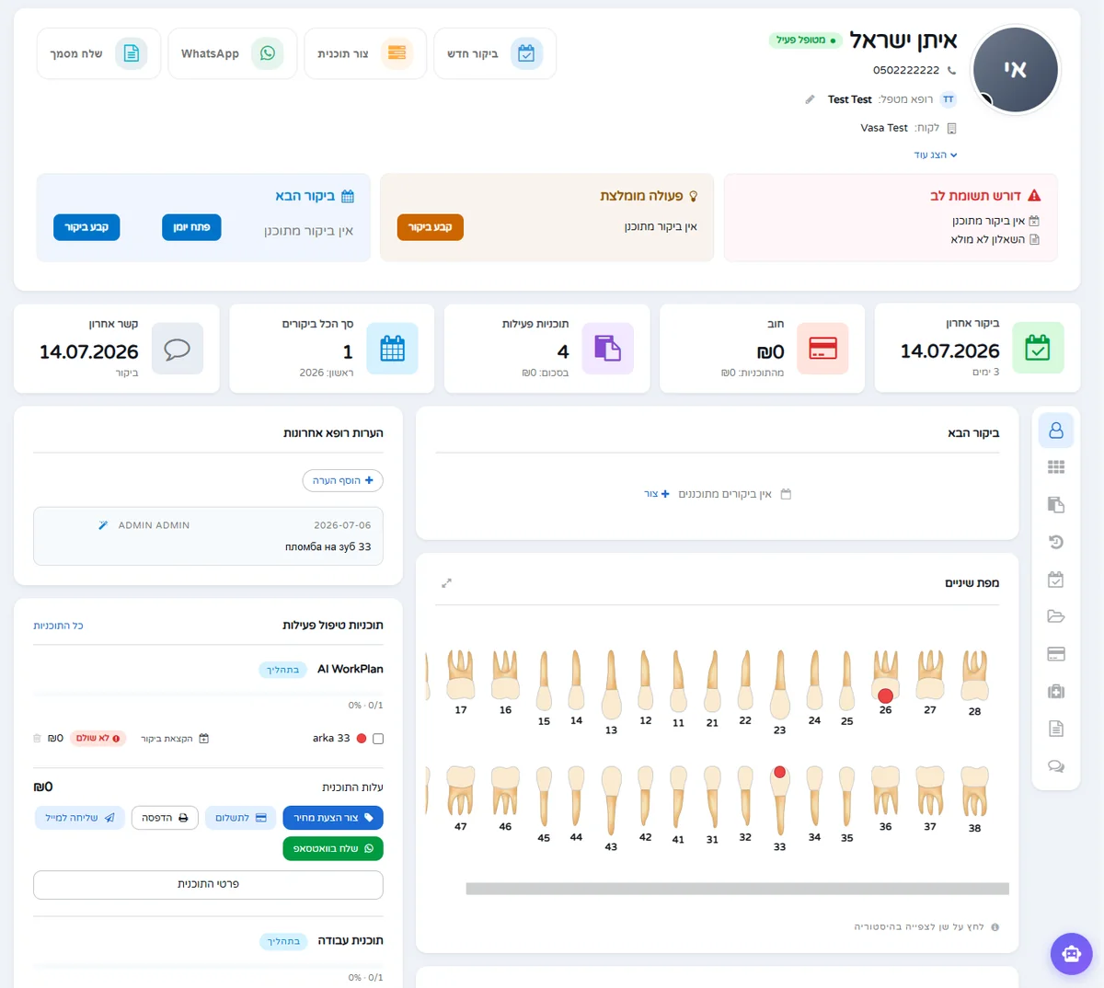The width and height of the screenshot is (1104, 988).
Task: Edit doctor note with wand icon
Action: [103, 525]
